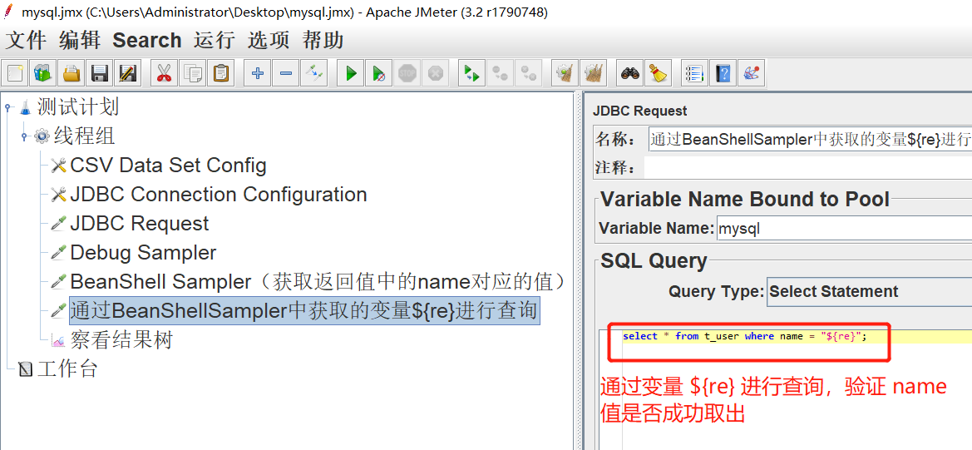Expand all tree nodes with plus icon

pyautogui.click(x=257, y=73)
